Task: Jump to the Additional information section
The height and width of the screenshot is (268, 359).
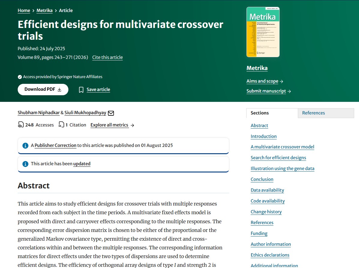Action: point(274,266)
